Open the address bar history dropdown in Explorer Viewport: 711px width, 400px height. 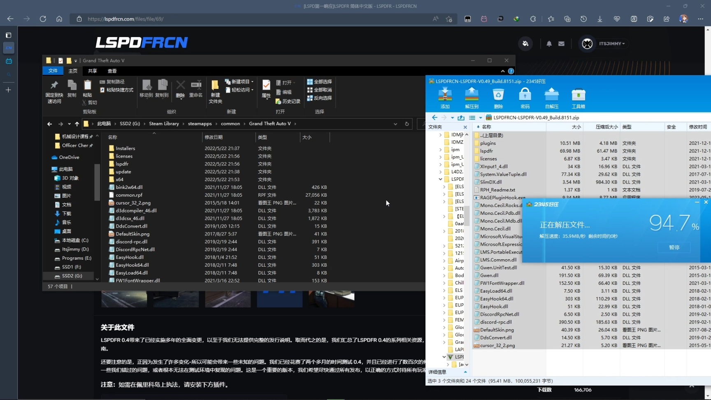pyautogui.click(x=395, y=124)
